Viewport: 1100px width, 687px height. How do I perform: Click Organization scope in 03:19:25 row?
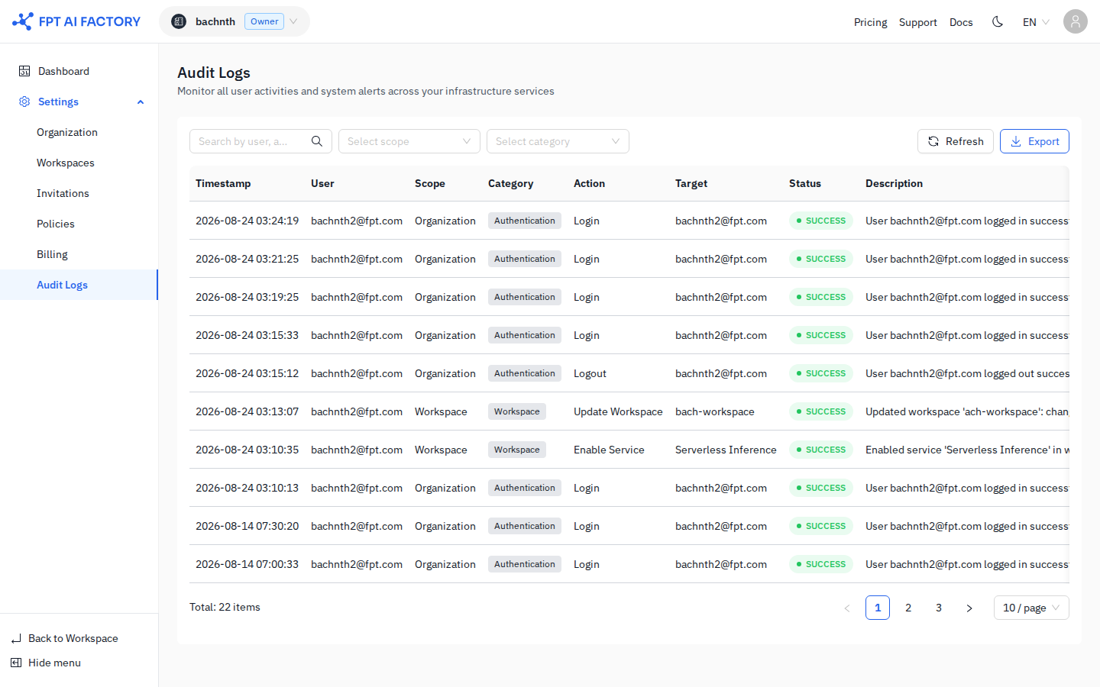(445, 297)
